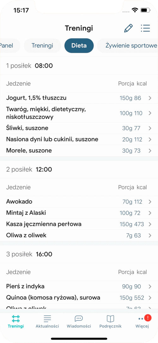Expand Awokado row chevron
The image size is (158, 343).
150,202
